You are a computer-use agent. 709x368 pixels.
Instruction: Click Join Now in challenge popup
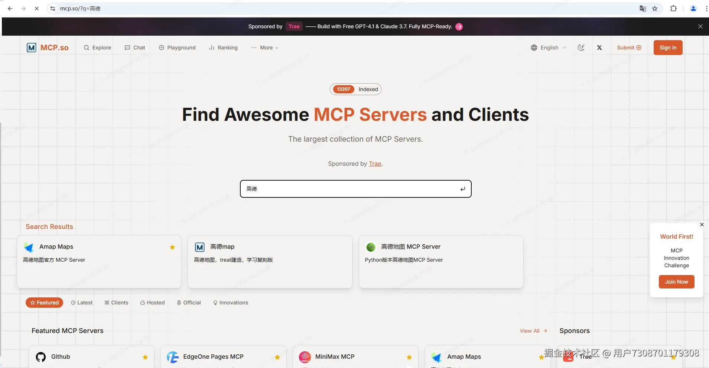(676, 282)
